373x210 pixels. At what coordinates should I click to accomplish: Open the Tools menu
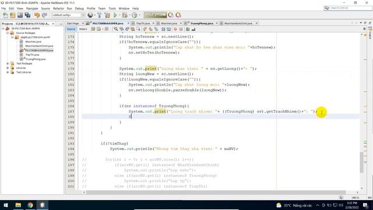pos(112,8)
